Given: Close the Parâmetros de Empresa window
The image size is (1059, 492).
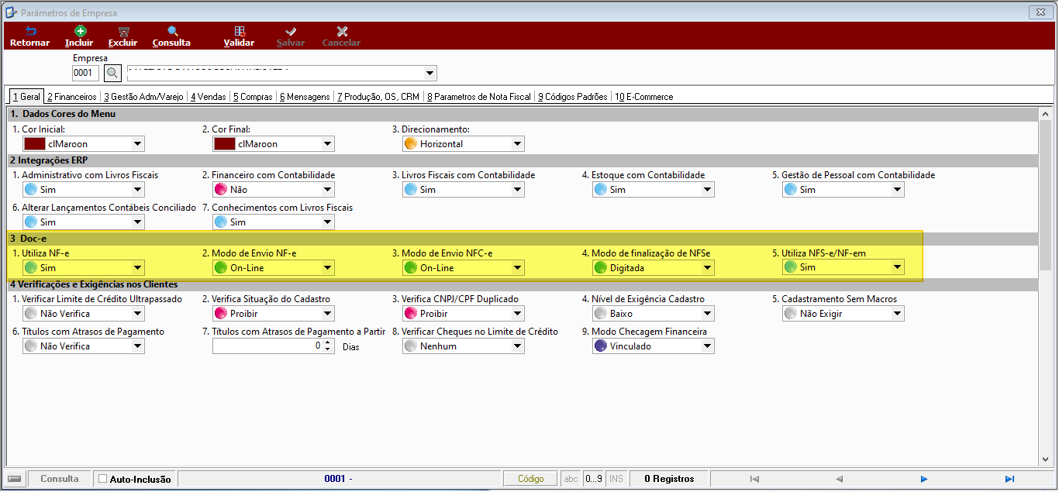Looking at the screenshot, I should (1039, 12).
